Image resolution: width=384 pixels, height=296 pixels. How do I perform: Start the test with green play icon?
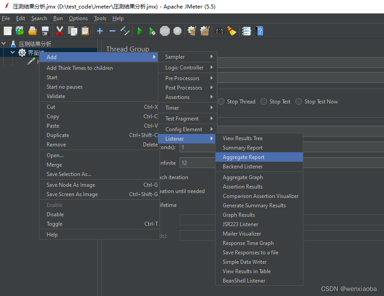(x=140, y=31)
